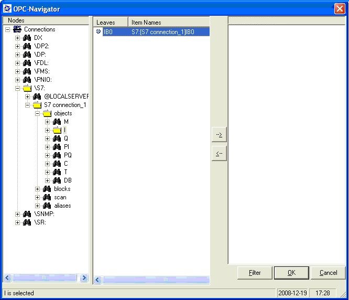The height and width of the screenshot is (300, 349).
Task: Collapse the Connections root node
Action: (7, 29)
